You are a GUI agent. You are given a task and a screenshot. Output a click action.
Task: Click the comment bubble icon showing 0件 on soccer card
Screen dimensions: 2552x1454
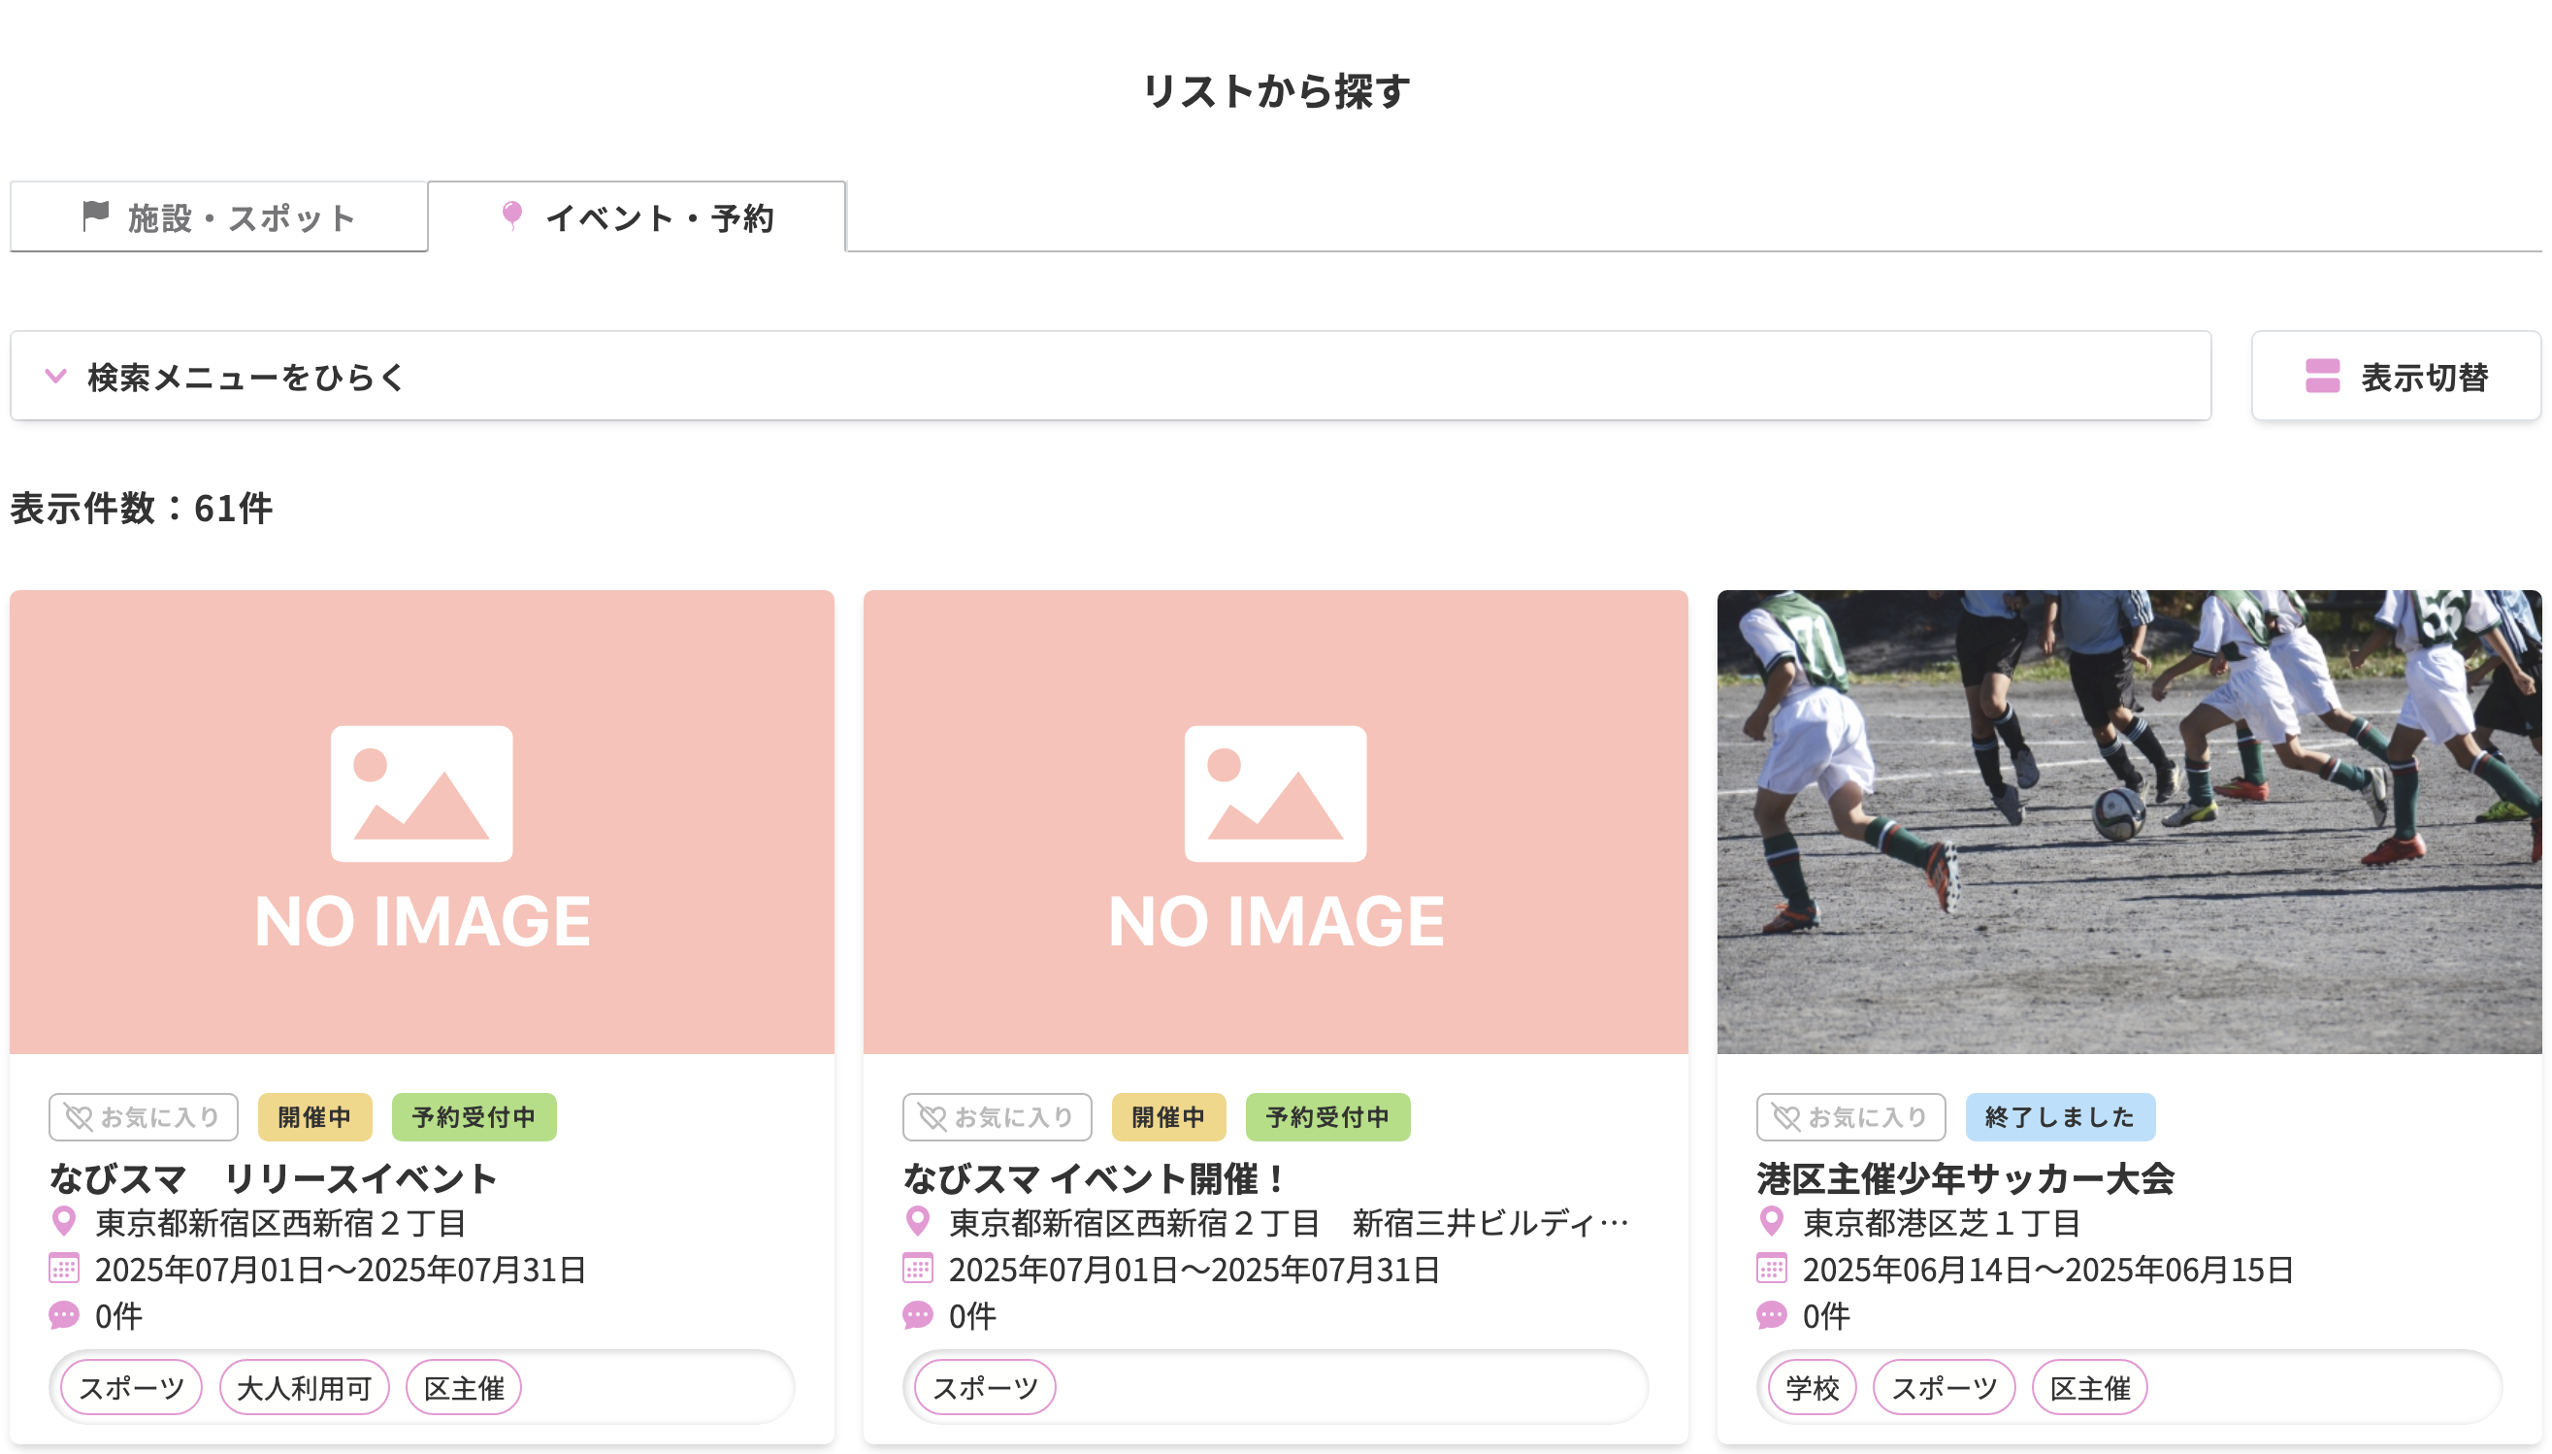(1771, 1316)
